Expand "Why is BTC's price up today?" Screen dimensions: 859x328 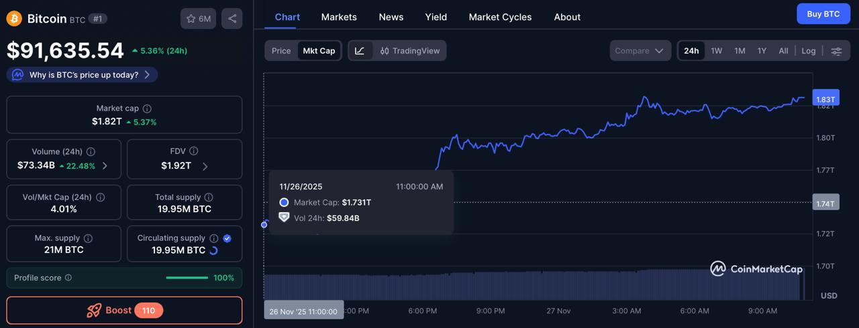pyautogui.click(x=83, y=75)
